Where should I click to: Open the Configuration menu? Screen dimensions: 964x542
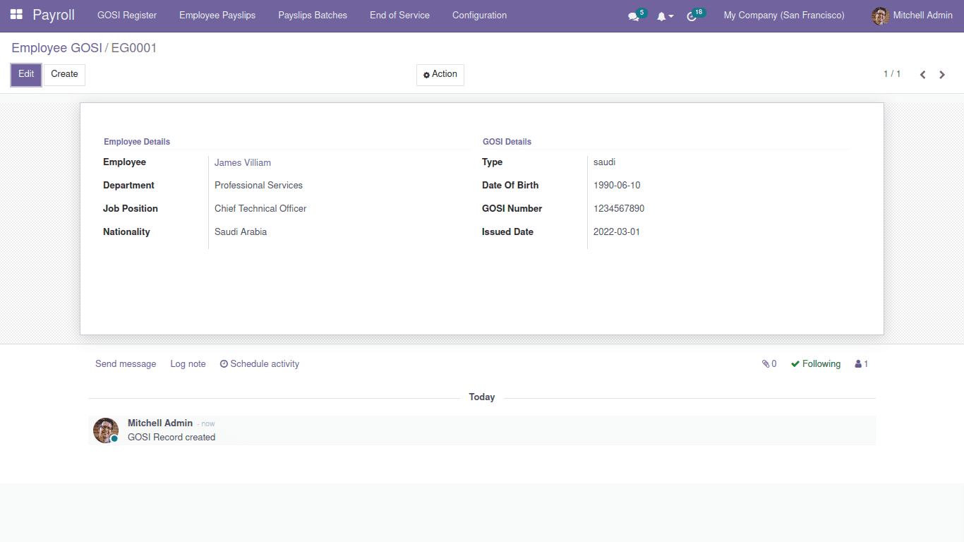[x=479, y=15]
